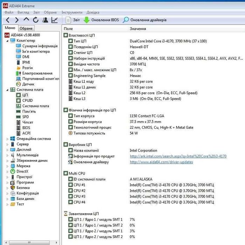The image size is (245, 245).
Task: Open the Інструменти menu
Action: pos(72,12)
